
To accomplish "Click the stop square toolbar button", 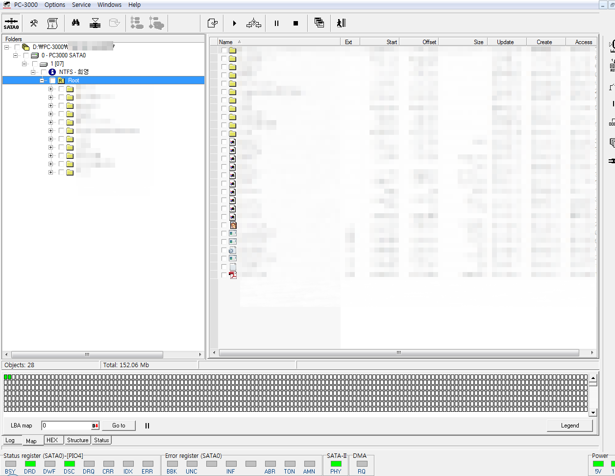I will click(x=295, y=23).
